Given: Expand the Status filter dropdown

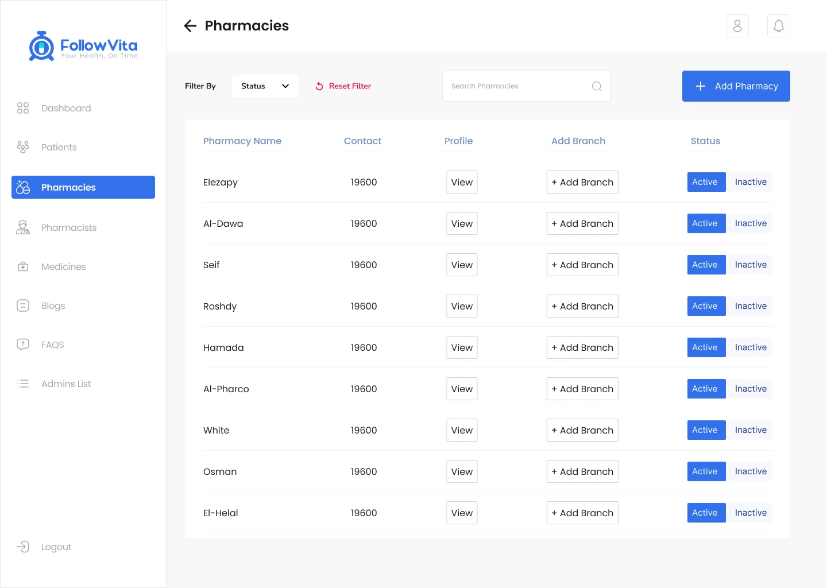Looking at the screenshot, I should click(265, 86).
